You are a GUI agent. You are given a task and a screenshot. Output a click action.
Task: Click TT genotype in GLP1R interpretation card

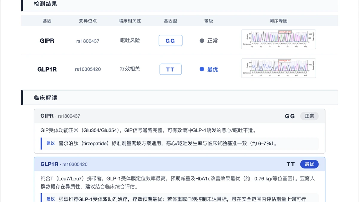pyautogui.click(x=291, y=164)
